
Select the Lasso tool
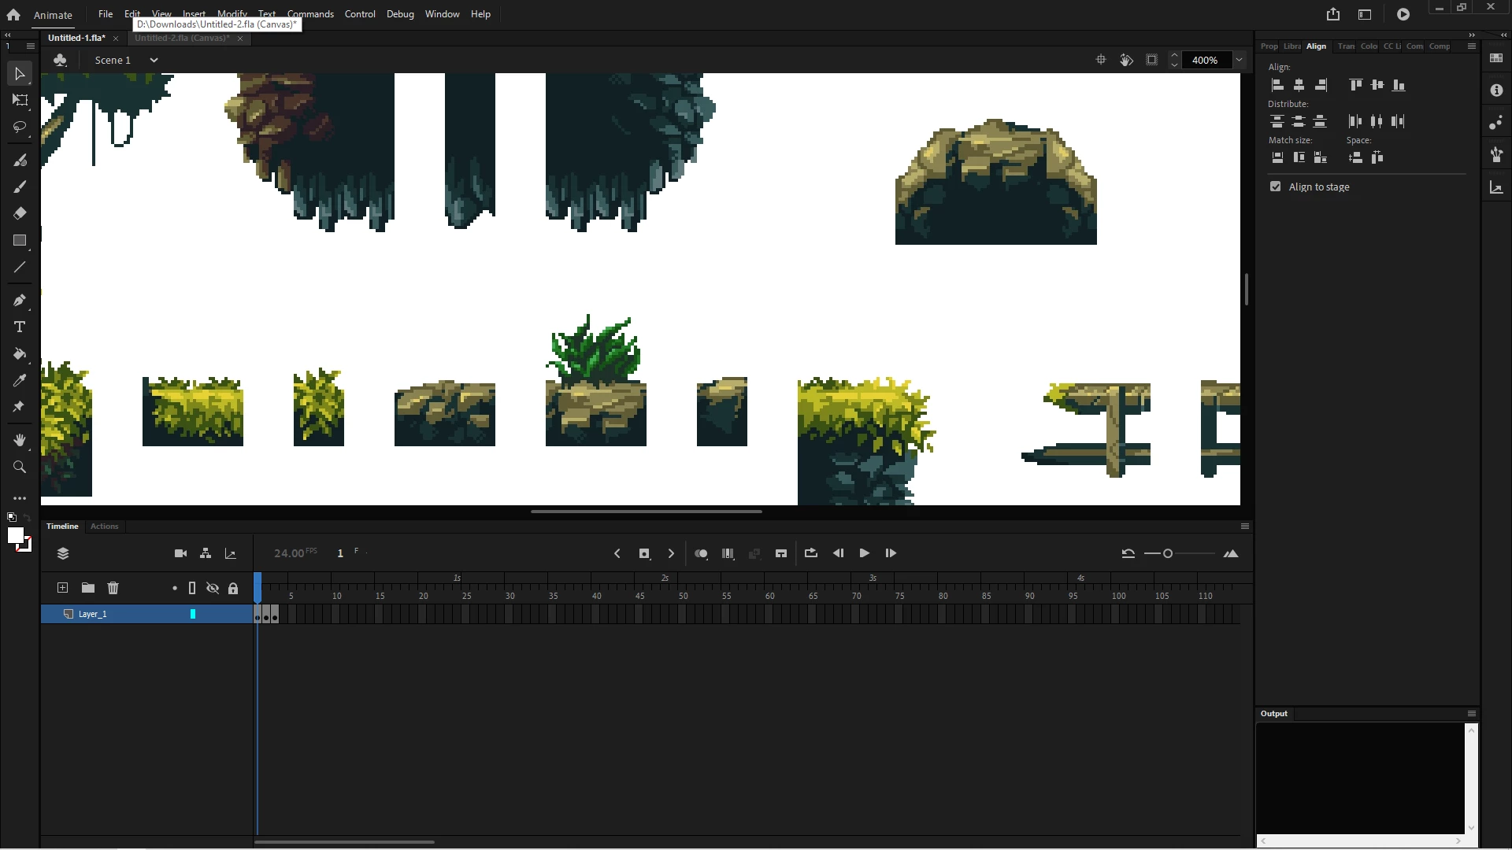20,127
